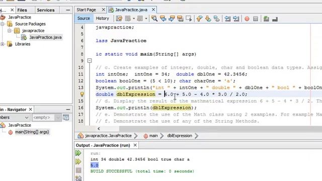Screen dimensions: 322x181
Task: Close the Start Page tab
Action: pos(103,10)
